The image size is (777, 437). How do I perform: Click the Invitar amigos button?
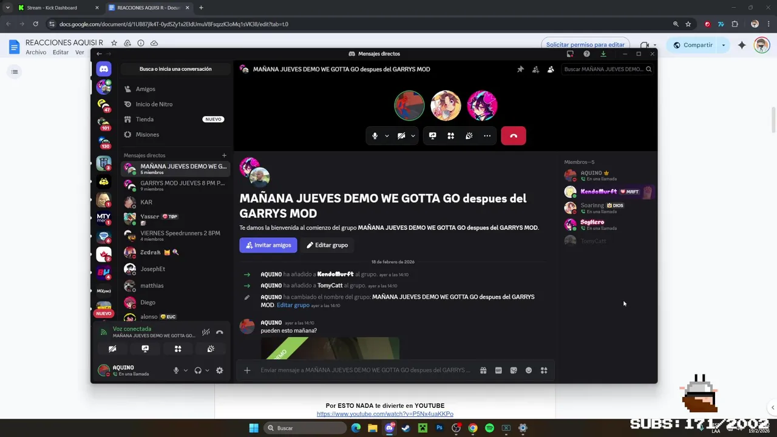pyautogui.click(x=268, y=245)
